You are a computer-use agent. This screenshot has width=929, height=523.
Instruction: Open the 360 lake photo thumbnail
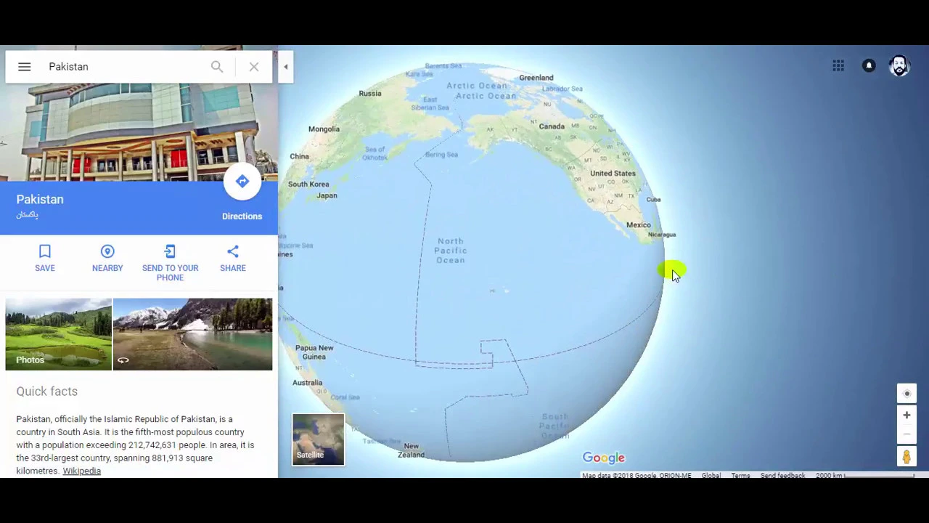(x=192, y=334)
